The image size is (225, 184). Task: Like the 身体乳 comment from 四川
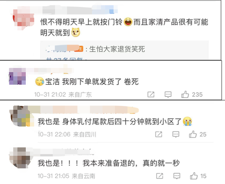pos(193,134)
